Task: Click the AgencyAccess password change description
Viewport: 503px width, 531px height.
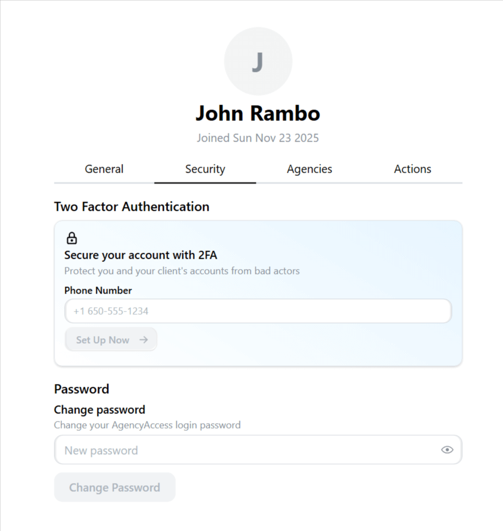Action: tap(147, 425)
